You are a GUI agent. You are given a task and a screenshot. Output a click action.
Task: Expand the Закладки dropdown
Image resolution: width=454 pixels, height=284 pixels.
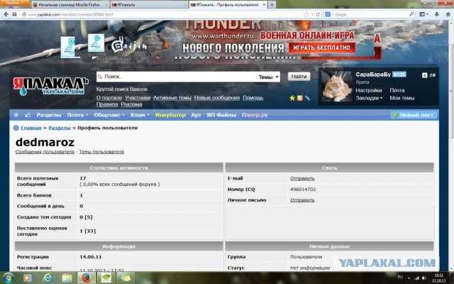(x=369, y=98)
